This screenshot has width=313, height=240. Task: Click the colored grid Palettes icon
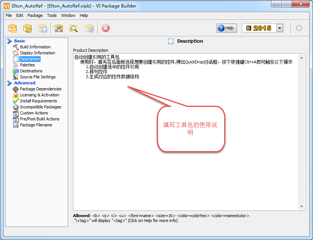click(15, 65)
